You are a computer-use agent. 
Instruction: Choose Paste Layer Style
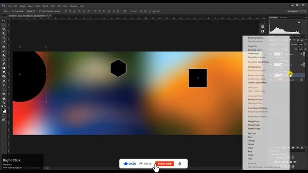click(255, 99)
